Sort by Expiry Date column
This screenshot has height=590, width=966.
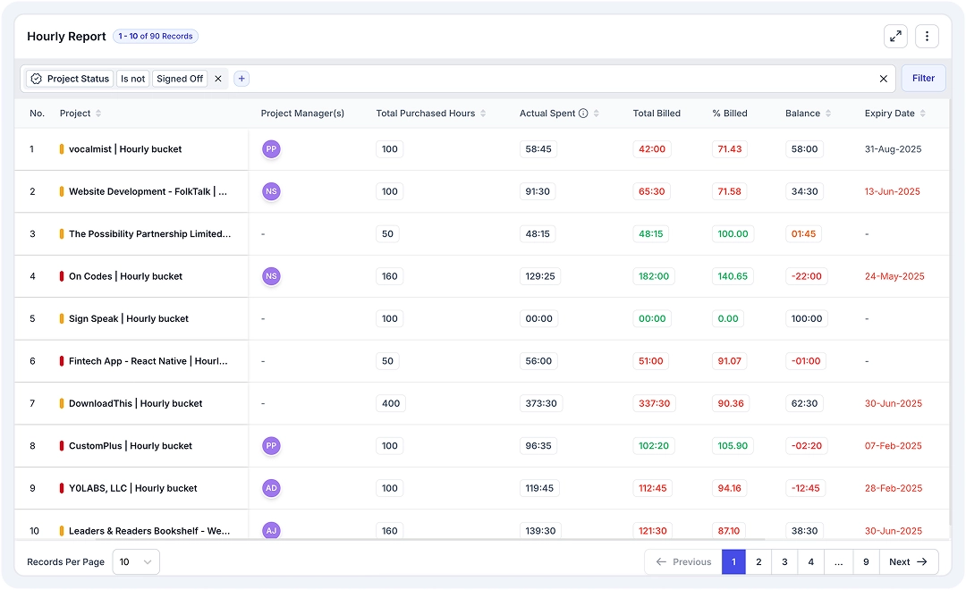[x=922, y=114]
